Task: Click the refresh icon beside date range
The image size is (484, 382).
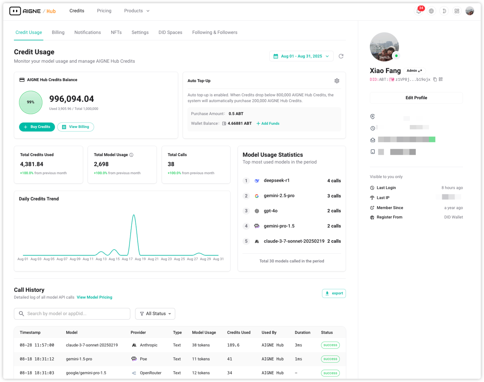Action: [341, 56]
